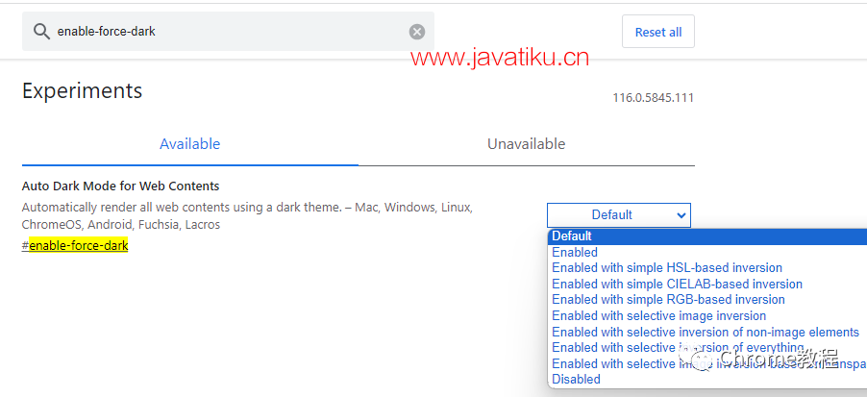
Task: Click the Experiments page heading
Action: click(82, 91)
